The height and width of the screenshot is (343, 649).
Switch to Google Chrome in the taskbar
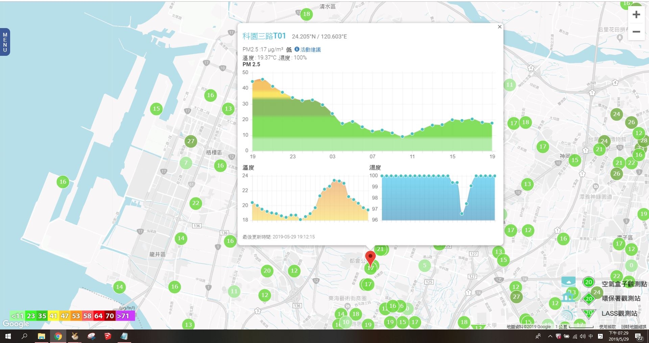pyautogui.click(x=58, y=336)
